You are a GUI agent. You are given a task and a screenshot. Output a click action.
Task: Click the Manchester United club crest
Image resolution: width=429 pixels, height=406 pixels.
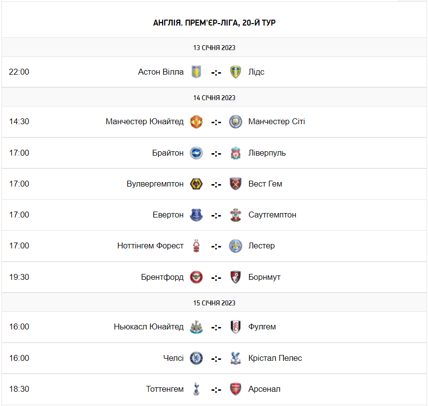point(197,122)
